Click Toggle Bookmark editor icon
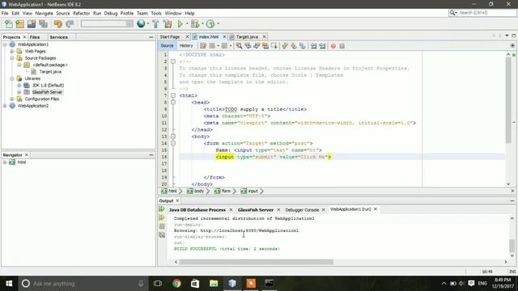The image size is (518, 291). click(302, 46)
